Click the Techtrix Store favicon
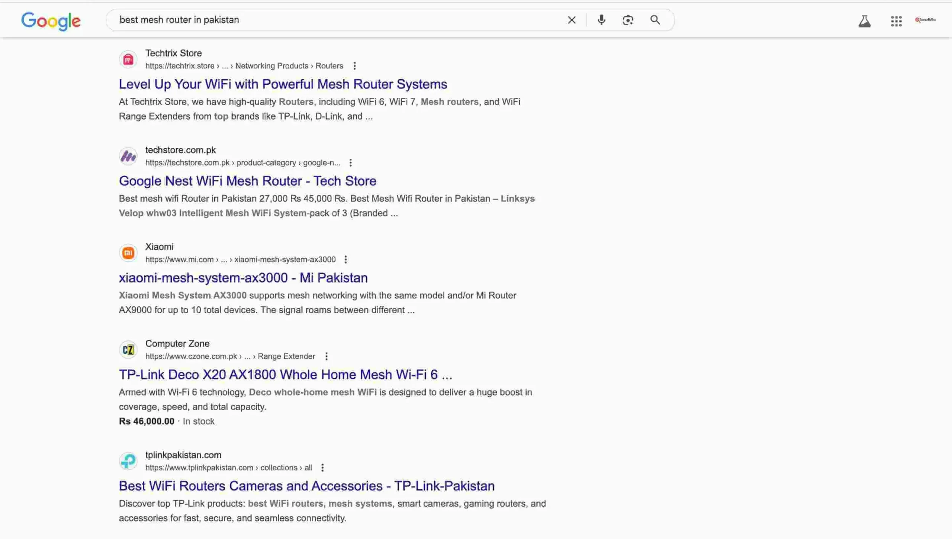The image size is (952, 539). coord(128,59)
